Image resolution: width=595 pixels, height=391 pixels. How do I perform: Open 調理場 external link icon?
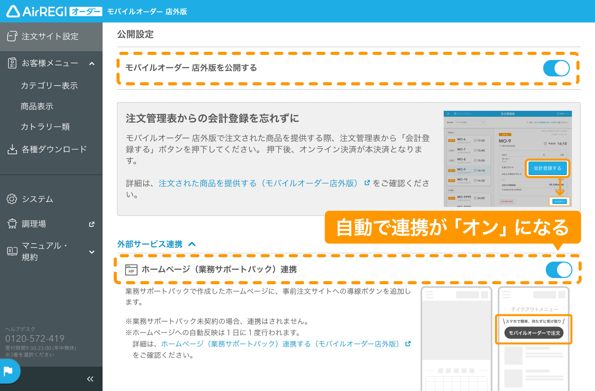pos(92,224)
